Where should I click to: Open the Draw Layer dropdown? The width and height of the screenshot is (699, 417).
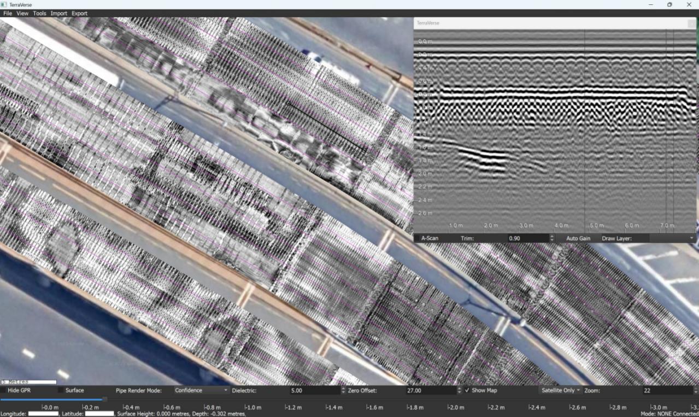click(x=672, y=238)
